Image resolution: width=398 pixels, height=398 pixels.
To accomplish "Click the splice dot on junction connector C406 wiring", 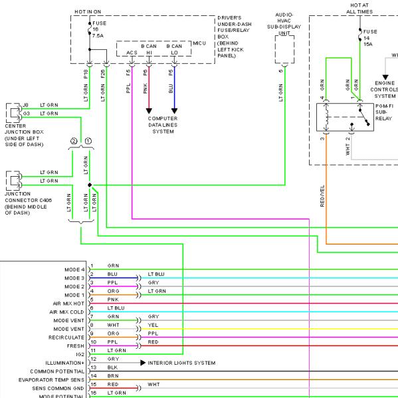I will pyautogui.click(x=90, y=185).
